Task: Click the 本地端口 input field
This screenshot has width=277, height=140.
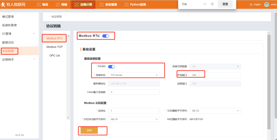Action: click(215, 75)
